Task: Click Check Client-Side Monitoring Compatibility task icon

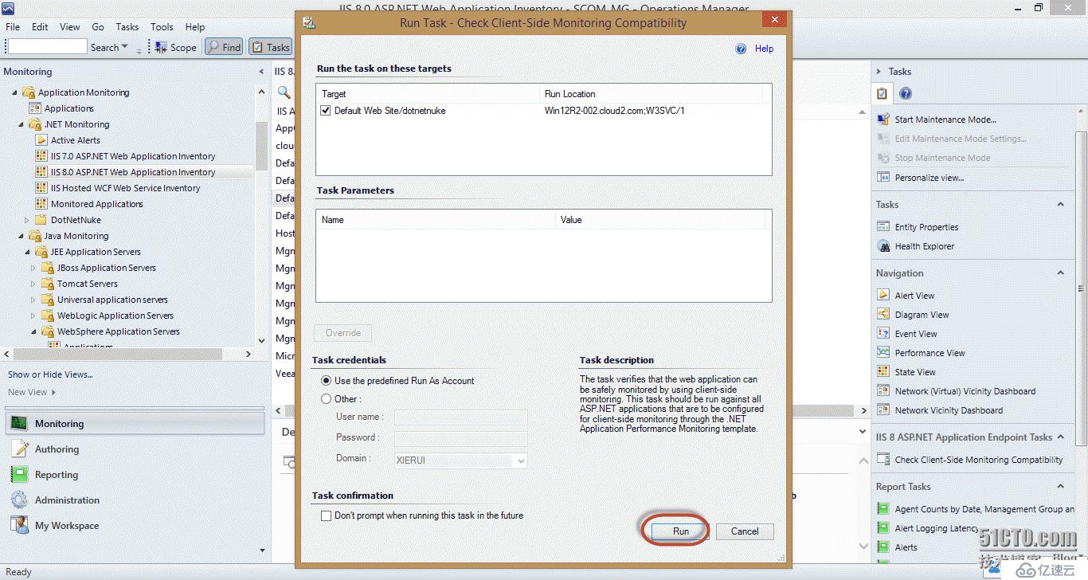Action: pyautogui.click(x=883, y=460)
